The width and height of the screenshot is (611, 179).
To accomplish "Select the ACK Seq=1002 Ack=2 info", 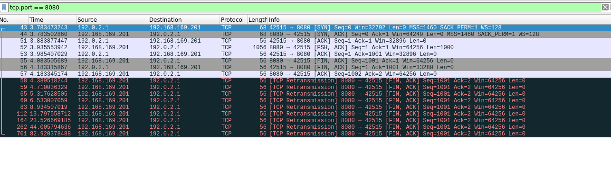I will click(353, 74).
